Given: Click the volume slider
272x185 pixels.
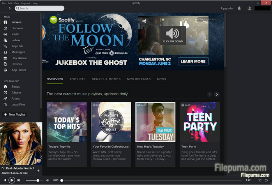Looking at the screenshot, I should click(32, 180).
